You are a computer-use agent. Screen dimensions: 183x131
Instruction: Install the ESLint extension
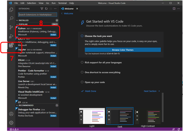53,66
